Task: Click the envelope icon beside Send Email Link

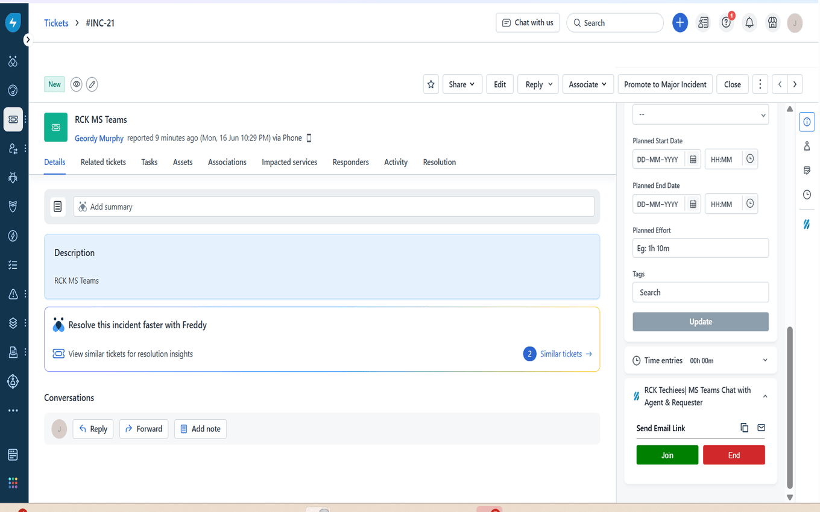Action: pos(762,428)
